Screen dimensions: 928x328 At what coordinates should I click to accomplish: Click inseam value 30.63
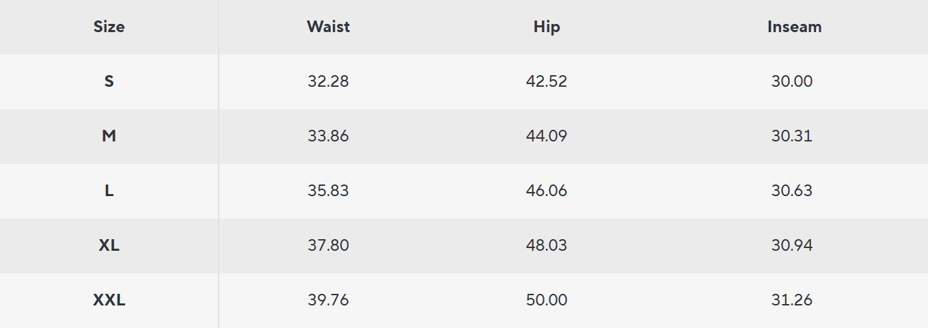792,191
